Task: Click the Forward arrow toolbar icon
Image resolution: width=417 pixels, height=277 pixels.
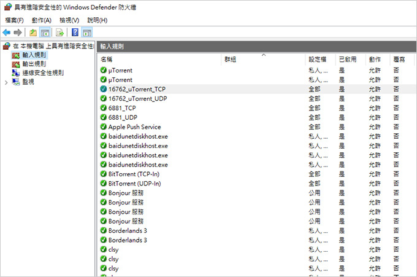Action: (18, 33)
